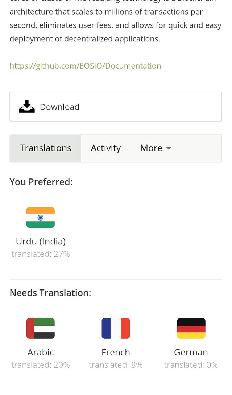The width and height of the screenshot is (232, 395).
Task: Switch to the Activity tab
Action: [105, 148]
